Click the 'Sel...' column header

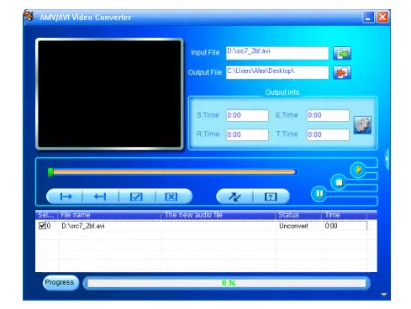[x=46, y=215]
